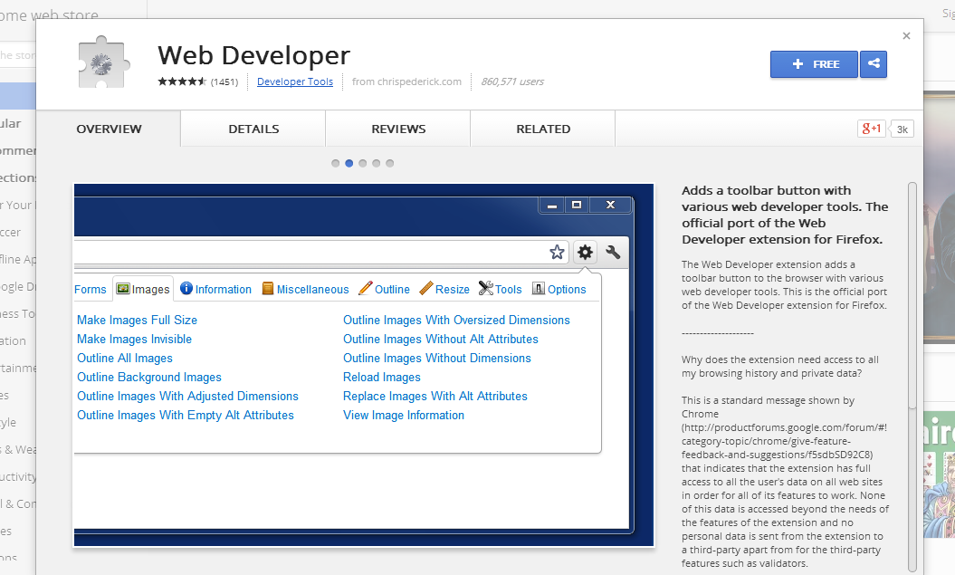The width and height of the screenshot is (955, 575).
Task: Select the Information tab icon in the extension toolbar
Action: 187,289
